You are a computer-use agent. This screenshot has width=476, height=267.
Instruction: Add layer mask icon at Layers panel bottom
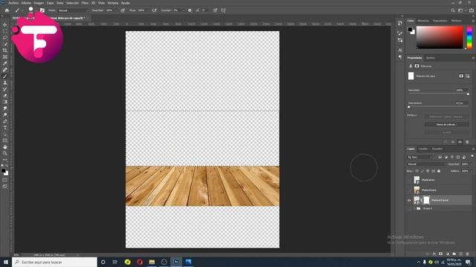tap(440, 254)
